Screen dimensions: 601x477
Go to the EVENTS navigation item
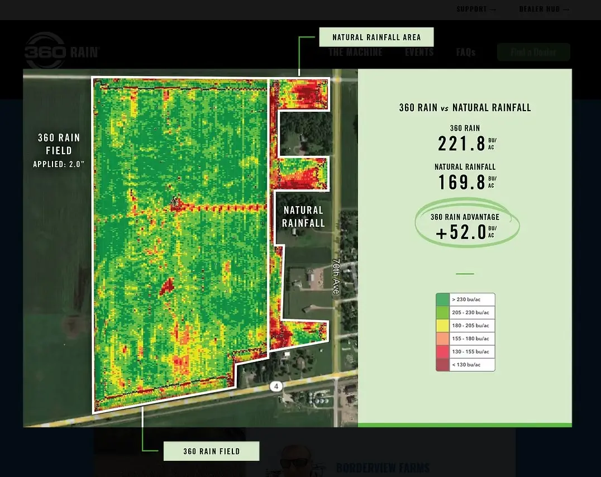[x=419, y=52]
